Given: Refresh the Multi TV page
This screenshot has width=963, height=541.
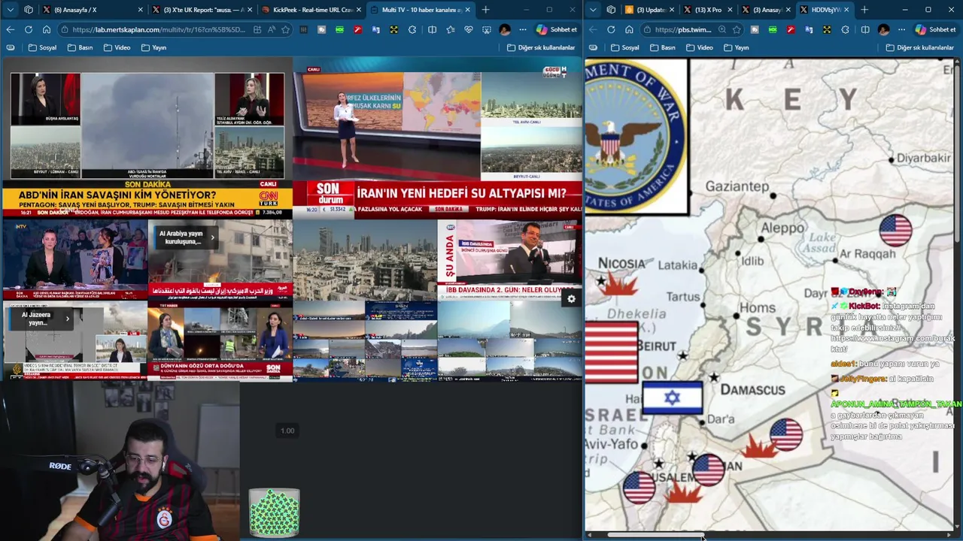Looking at the screenshot, I should click(x=29, y=29).
